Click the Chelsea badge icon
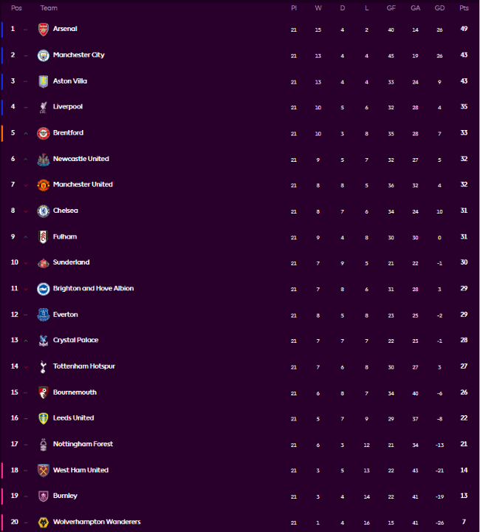 [x=43, y=211]
